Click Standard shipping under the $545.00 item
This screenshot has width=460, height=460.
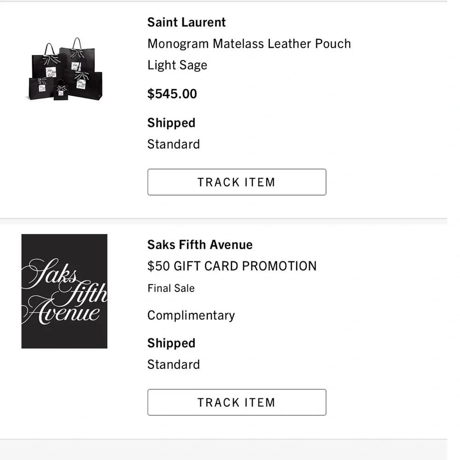point(173,144)
